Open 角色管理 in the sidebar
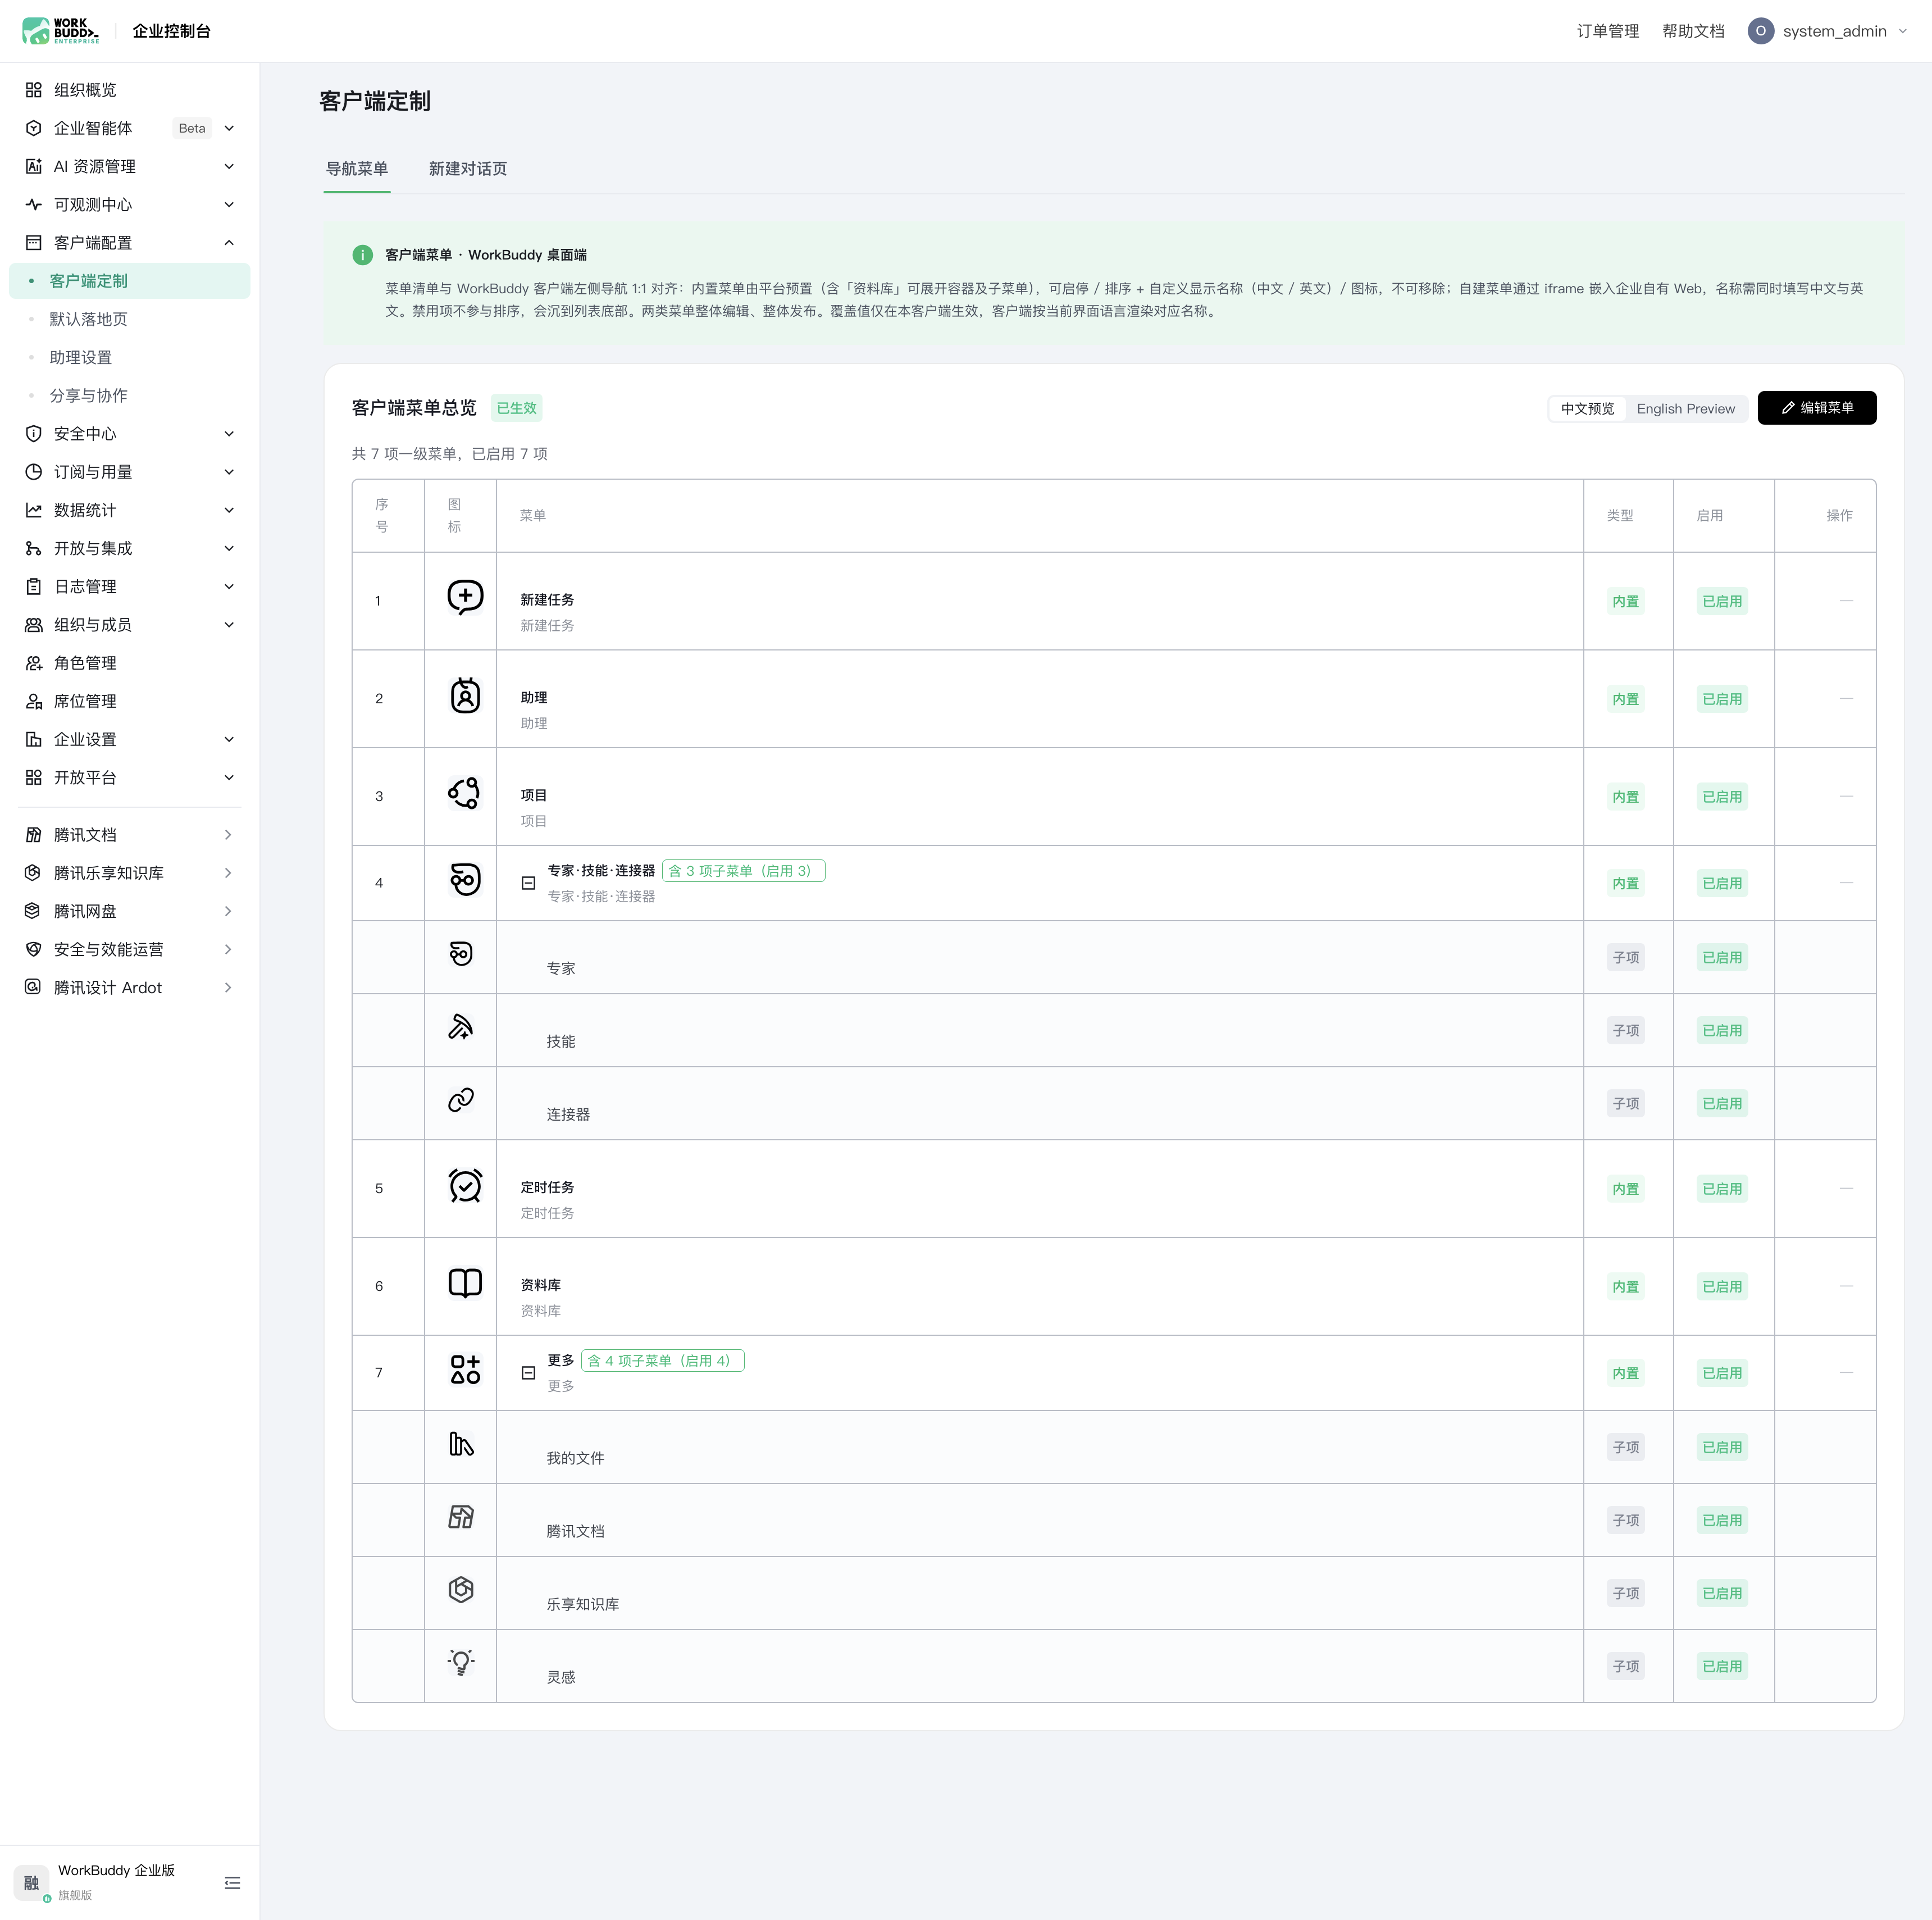 point(130,663)
